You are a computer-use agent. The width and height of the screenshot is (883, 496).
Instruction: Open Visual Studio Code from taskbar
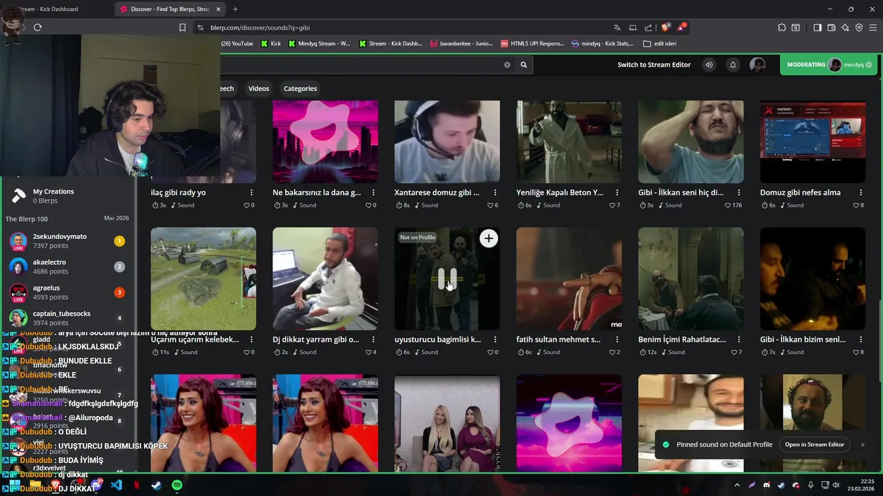(116, 485)
